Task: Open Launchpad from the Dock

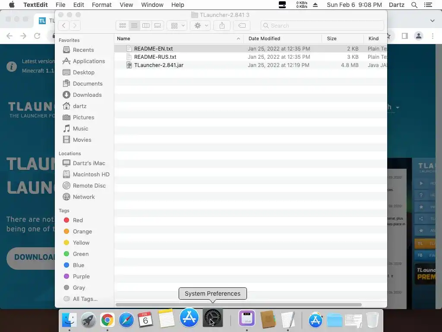Action: pyautogui.click(x=88, y=319)
